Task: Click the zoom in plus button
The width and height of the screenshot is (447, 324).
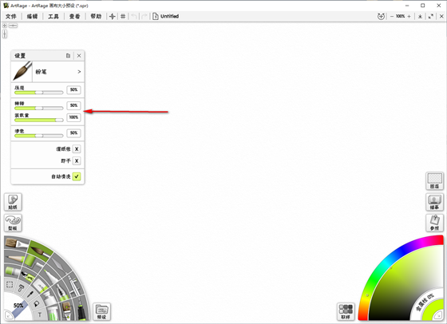Action: [x=409, y=16]
